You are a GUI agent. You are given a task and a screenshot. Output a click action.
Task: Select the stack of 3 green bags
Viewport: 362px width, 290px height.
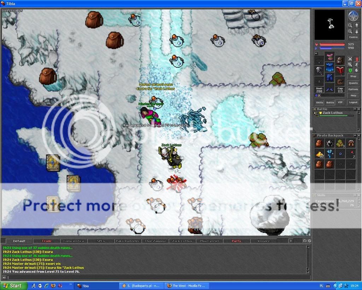click(x=340, y=143)
